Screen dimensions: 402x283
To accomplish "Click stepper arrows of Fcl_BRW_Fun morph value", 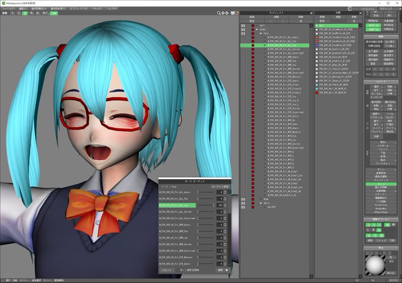I will click(x=225, y=231).
